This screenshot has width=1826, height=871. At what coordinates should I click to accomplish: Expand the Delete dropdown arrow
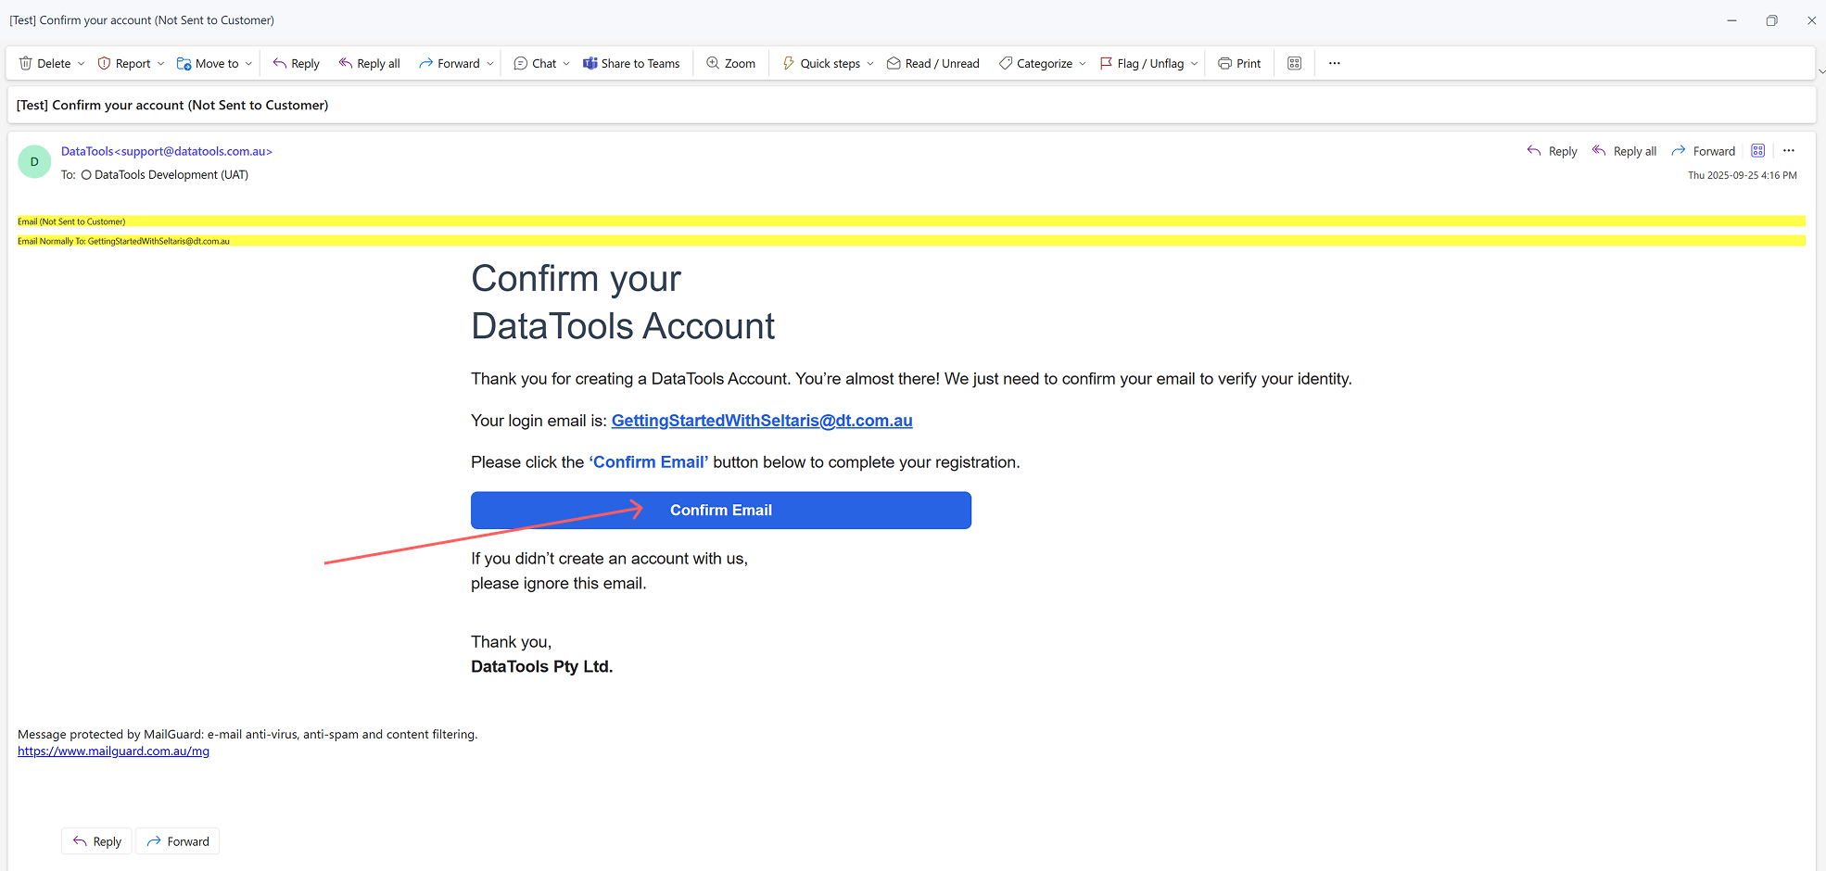coord(82,63)
